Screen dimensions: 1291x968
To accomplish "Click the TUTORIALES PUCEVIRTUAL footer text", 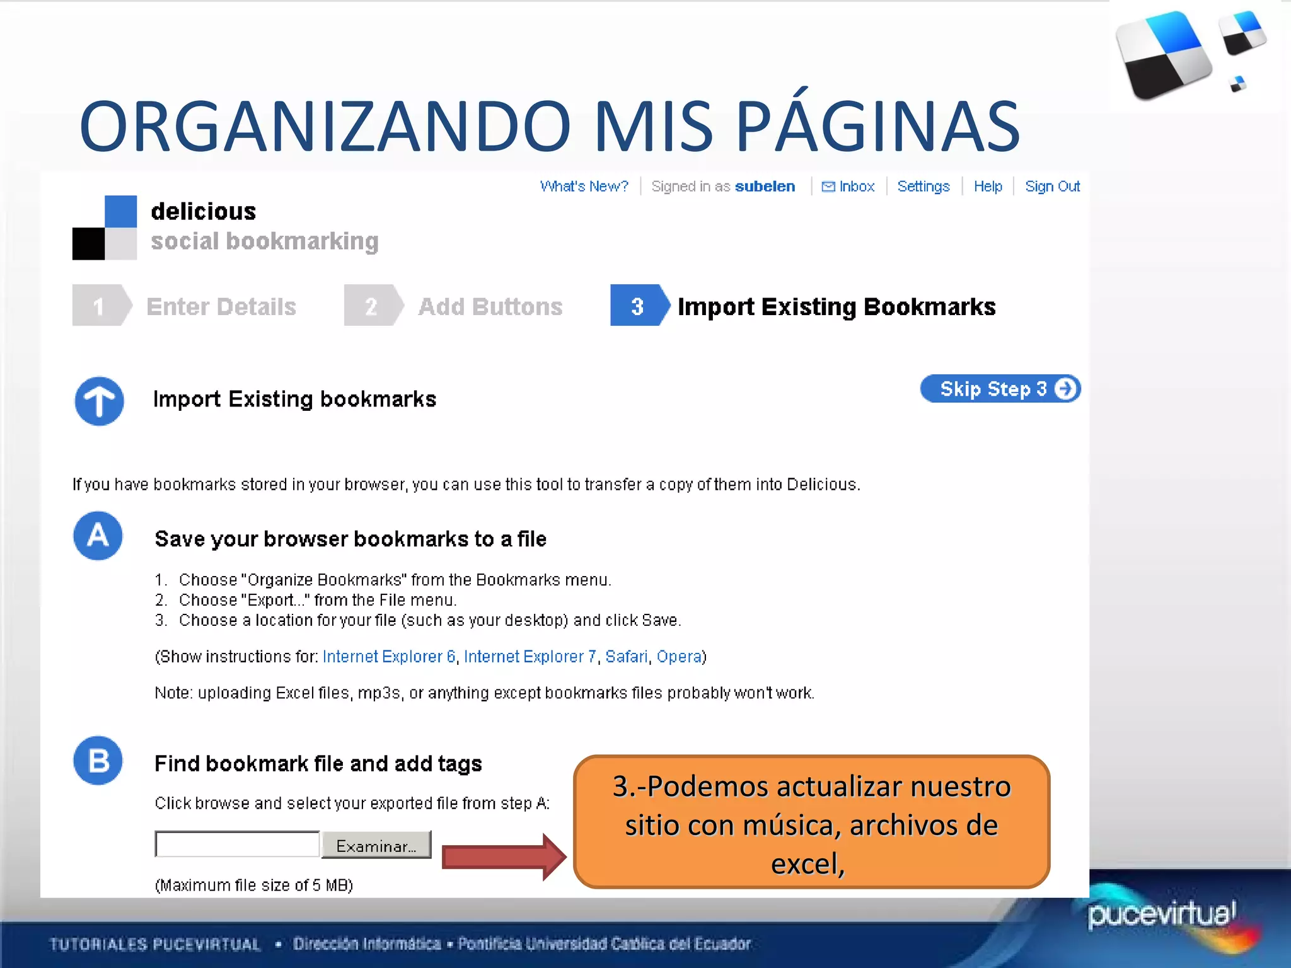I will [x=154, y=944].
